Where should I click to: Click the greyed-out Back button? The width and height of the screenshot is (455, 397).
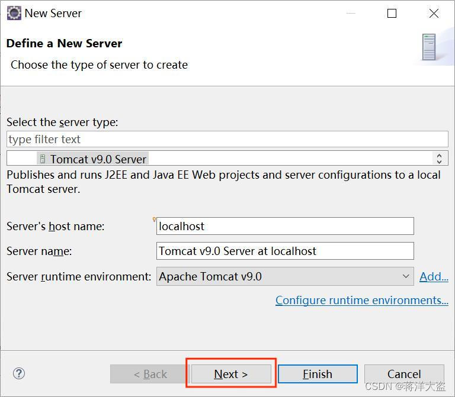150,374
